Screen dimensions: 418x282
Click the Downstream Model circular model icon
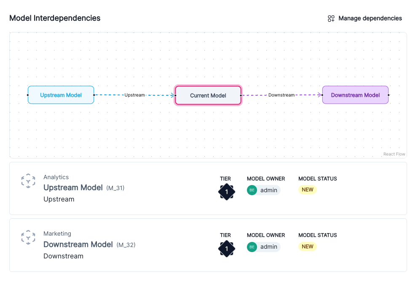click(x=28, y=237)
